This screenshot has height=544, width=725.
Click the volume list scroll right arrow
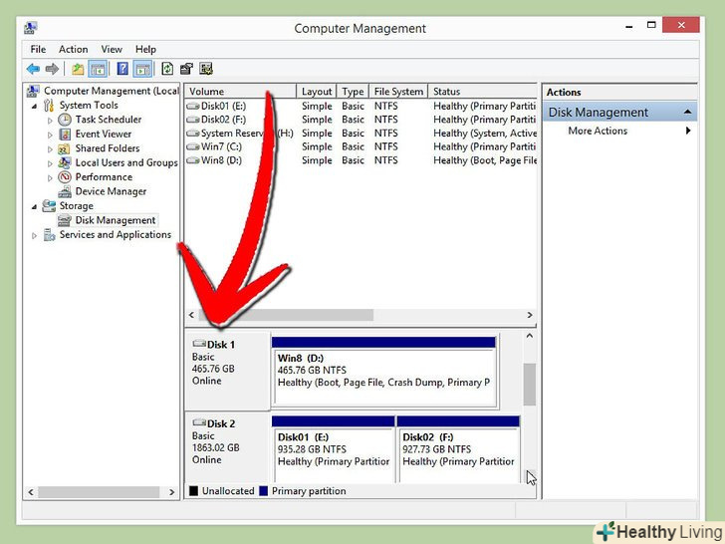click(530, 315)
